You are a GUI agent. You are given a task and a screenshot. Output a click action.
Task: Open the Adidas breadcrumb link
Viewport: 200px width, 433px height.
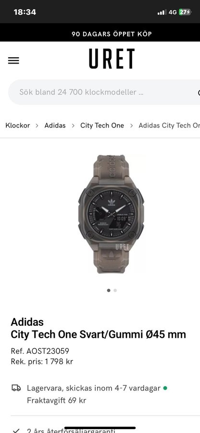click(x=55, y=126)
